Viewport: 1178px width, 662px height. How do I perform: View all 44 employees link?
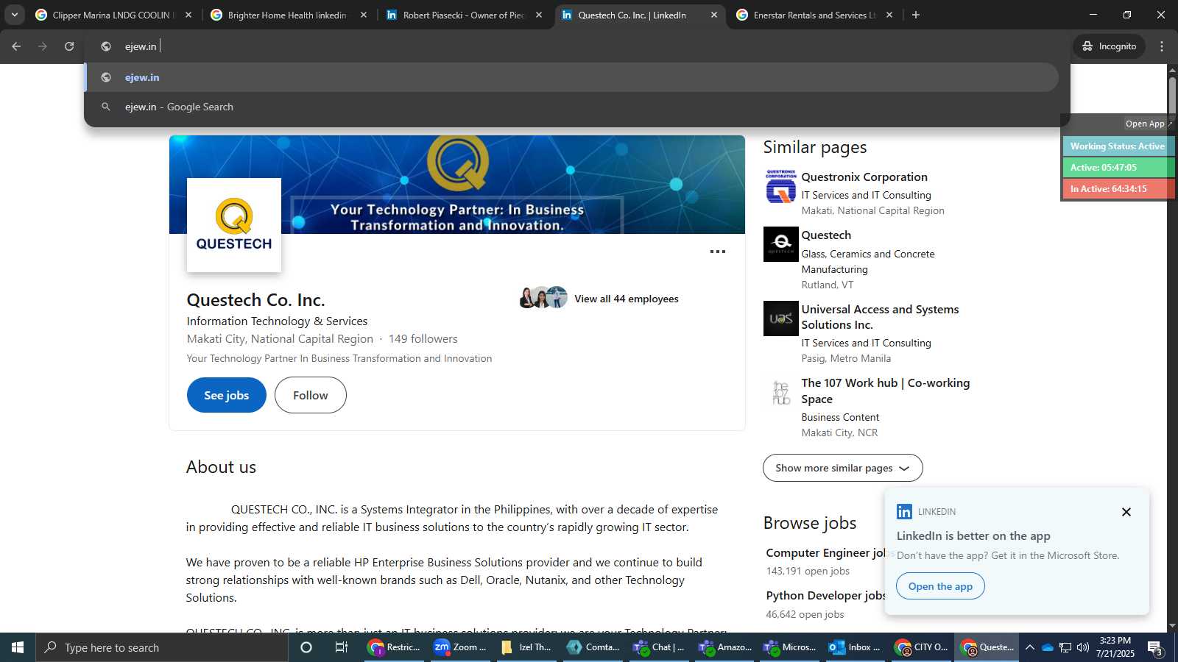[627, 299]
